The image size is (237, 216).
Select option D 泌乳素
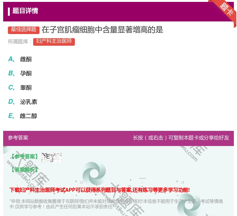tap(23, 102)
